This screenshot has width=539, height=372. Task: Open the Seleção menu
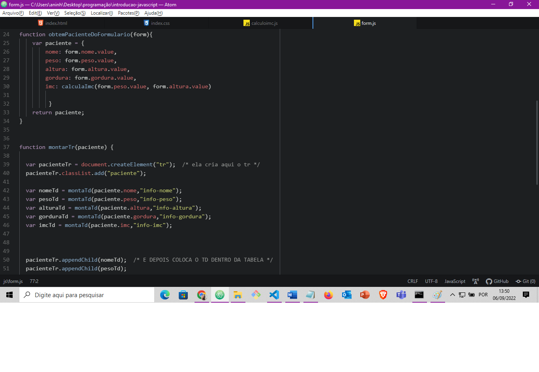[x=75, y=13]
